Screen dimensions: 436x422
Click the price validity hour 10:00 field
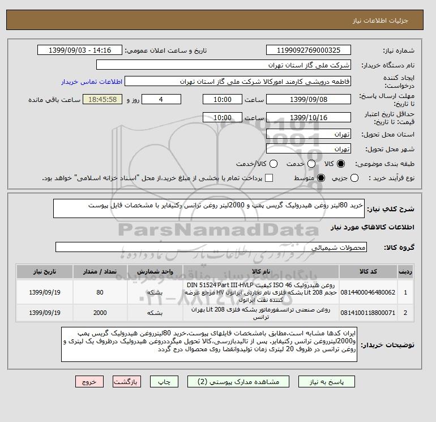[222, 117]
